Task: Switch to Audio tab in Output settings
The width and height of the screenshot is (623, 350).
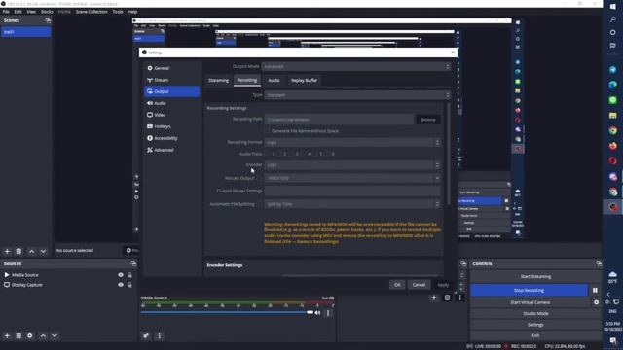Action: [x=274, y=80]
